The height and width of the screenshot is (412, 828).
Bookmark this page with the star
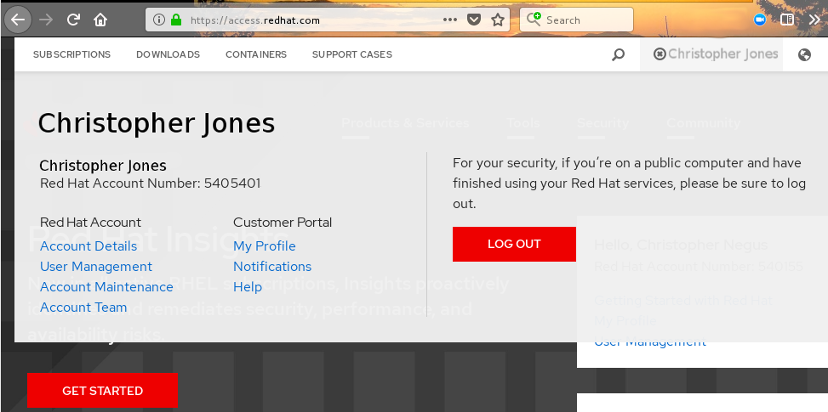pyautogui.click(x=499, y=20)
